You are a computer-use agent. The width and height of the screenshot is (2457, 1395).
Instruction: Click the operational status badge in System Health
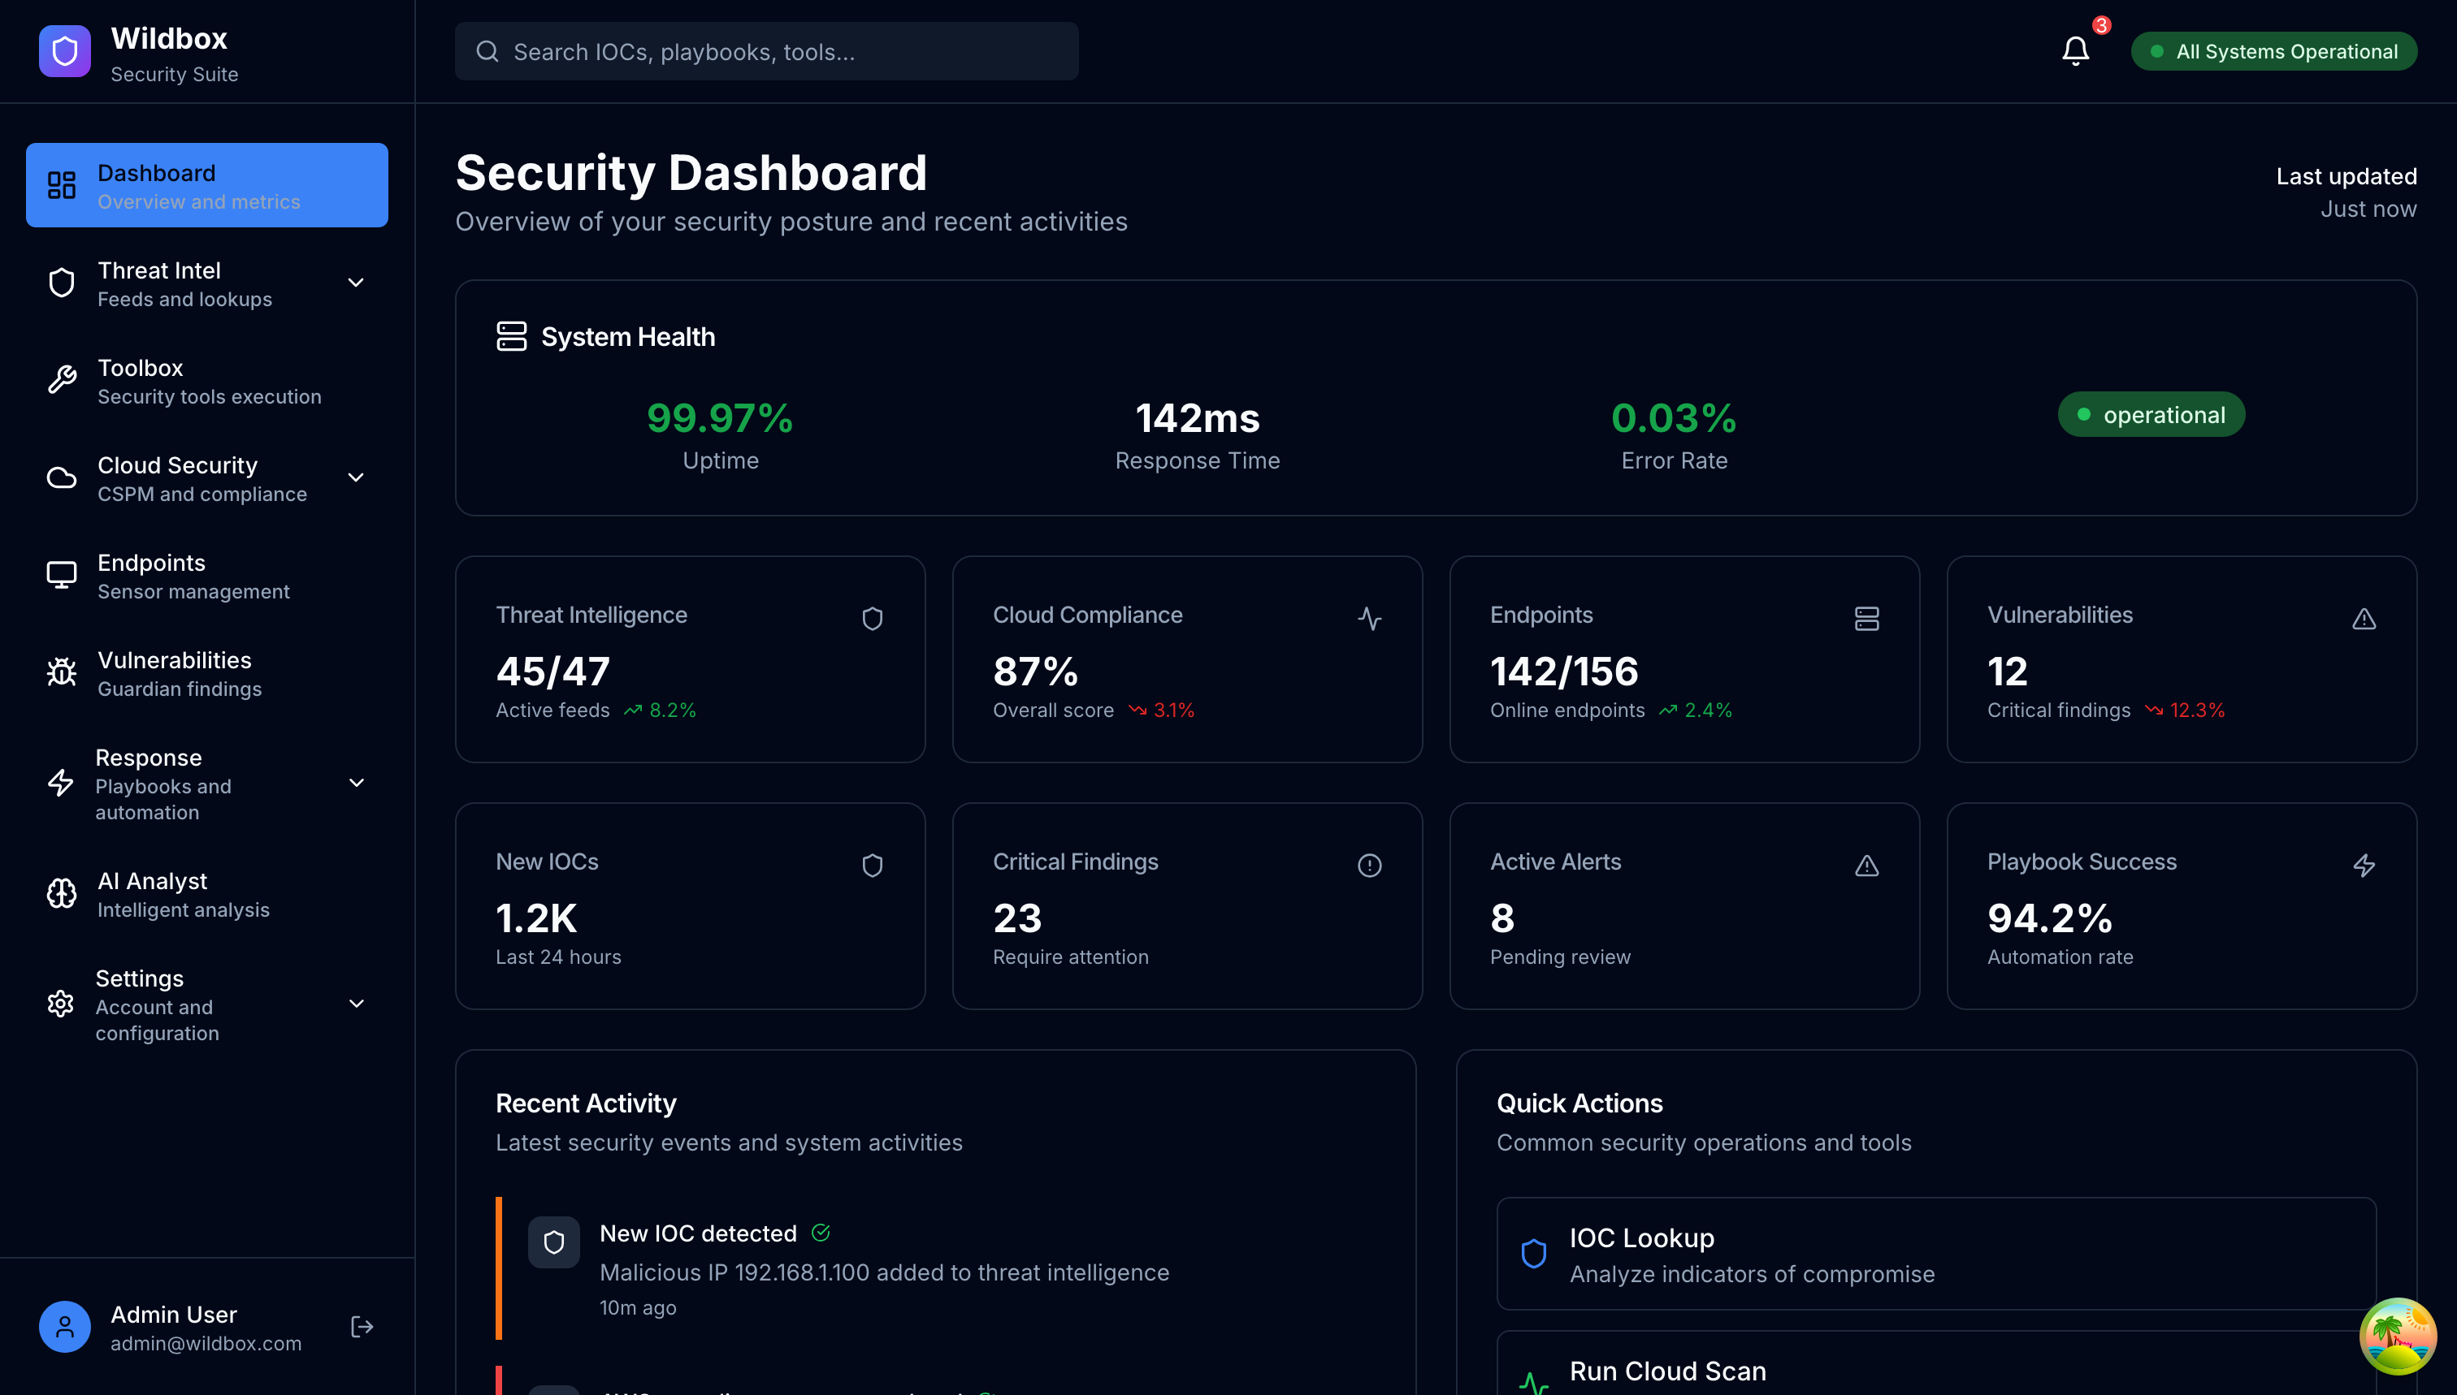2150,414
